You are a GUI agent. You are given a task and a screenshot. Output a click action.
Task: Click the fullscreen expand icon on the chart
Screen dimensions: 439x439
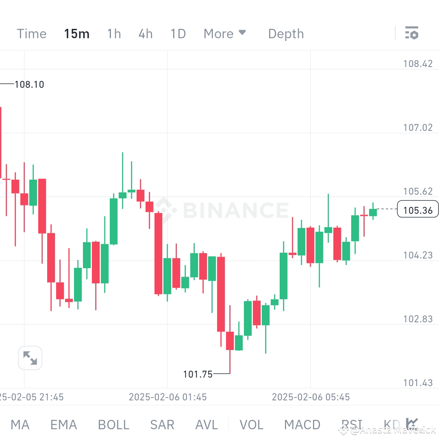click(30, 358)
